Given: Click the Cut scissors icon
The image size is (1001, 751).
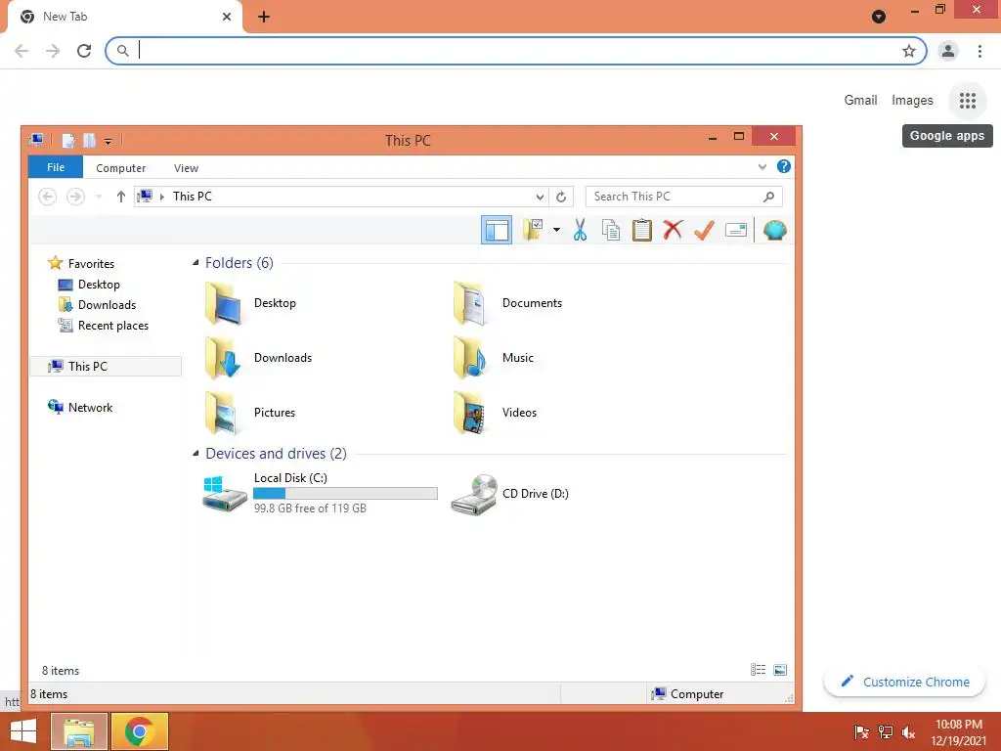Looking at the screenshot, I should [x=580, y=230].
